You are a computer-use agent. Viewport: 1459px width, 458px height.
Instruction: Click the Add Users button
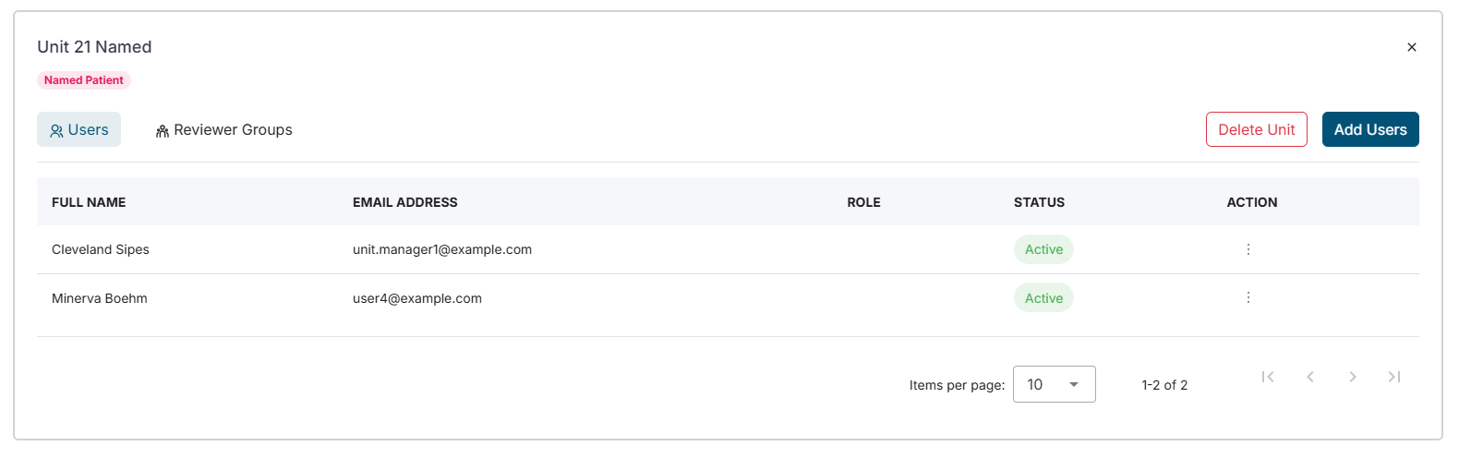click(x=1370, y=129)
